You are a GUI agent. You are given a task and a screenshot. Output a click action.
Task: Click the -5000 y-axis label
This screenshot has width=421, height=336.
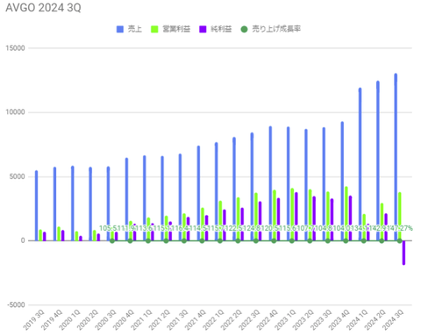coord(16,304)
